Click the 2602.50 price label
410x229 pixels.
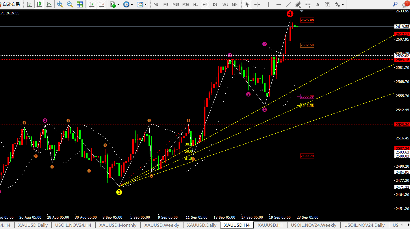(307, 45)
